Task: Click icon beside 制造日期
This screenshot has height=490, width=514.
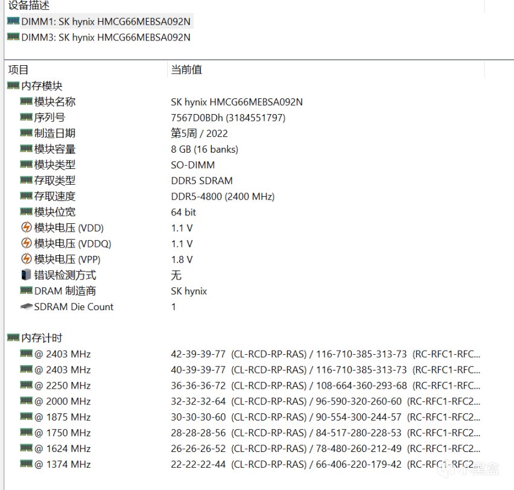Action: point(26,133)
